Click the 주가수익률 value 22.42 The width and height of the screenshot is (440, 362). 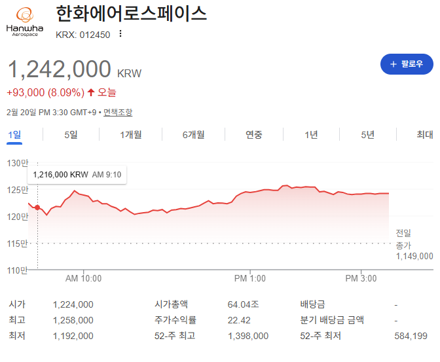coord(239,320)
